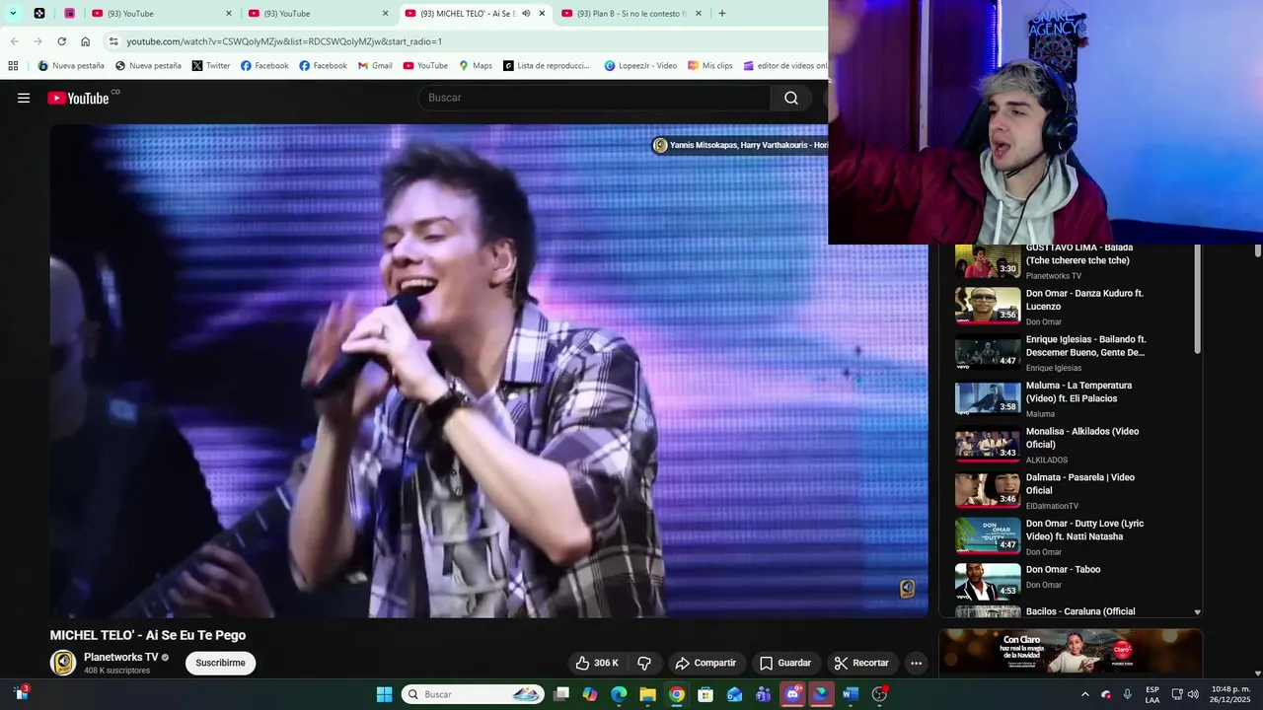
Task: Focus the YouTube Buscar search field
Action: tap(594, 98)
